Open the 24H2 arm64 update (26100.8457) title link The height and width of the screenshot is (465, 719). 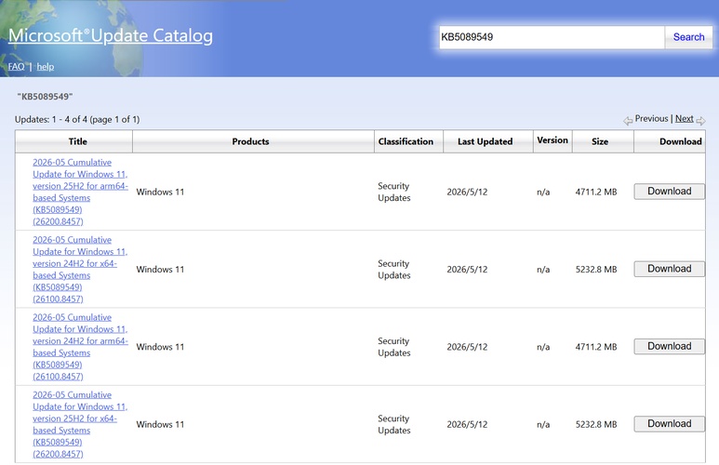[x=80, y=347]
